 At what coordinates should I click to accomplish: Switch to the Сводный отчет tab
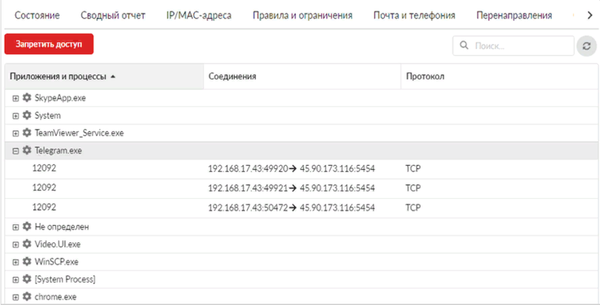click(113, 15)
